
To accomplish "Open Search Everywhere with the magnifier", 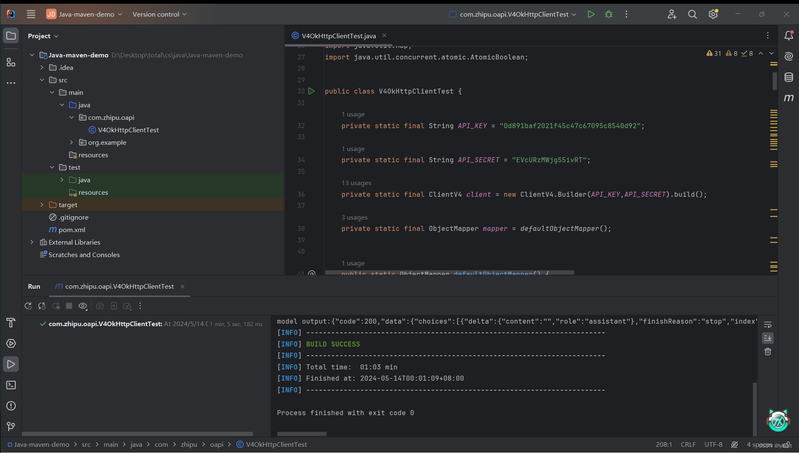I will point(692,14).
